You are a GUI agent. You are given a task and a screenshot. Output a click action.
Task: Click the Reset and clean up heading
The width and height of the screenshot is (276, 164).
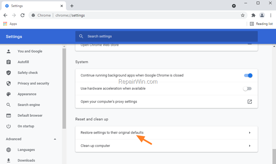92,119
